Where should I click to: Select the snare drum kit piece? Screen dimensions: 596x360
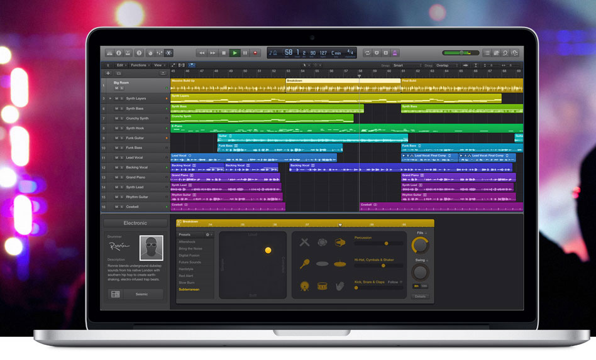point(322,286)
